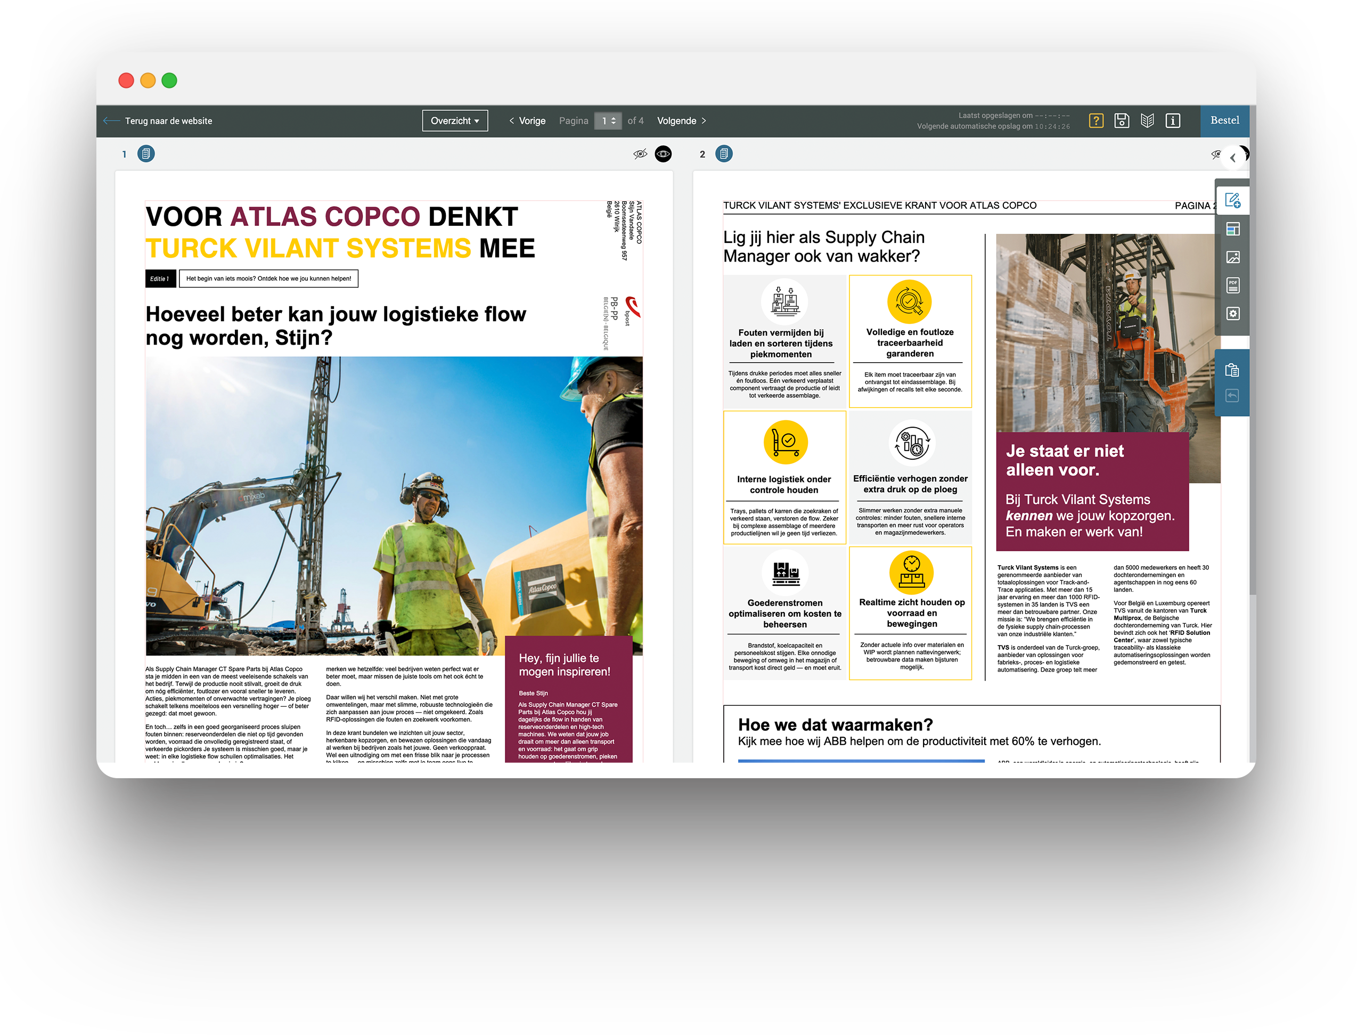This screenshot has height=1036, width=1357.
Task: Click the yellow help question mark icon
Action: pos(1096,121)
